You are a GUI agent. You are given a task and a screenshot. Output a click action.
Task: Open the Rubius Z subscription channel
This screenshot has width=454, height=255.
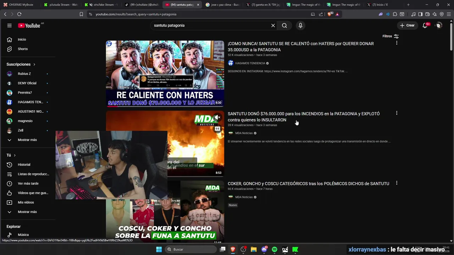28,74
